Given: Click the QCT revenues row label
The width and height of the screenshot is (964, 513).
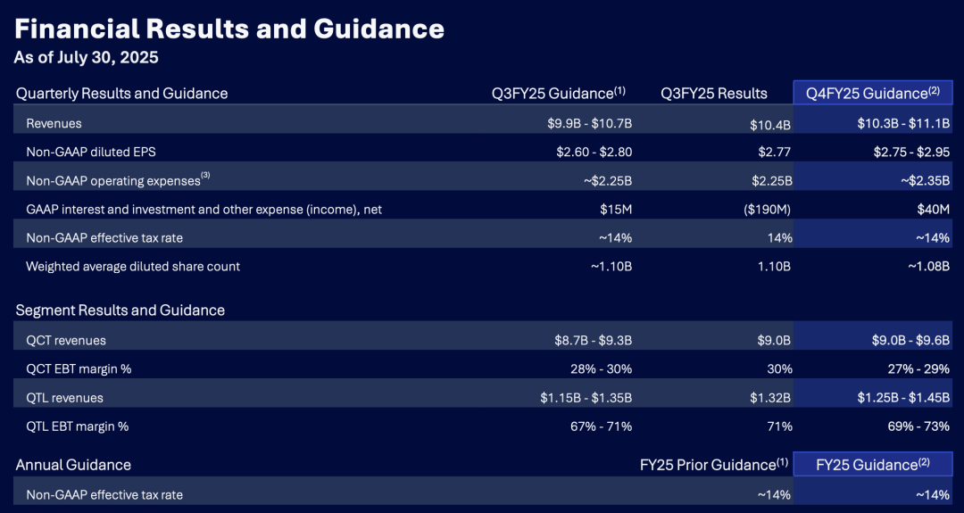Looking at the screenshot, I should [66, 340].
